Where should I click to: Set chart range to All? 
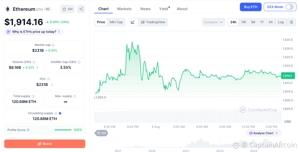click(271, 22)
